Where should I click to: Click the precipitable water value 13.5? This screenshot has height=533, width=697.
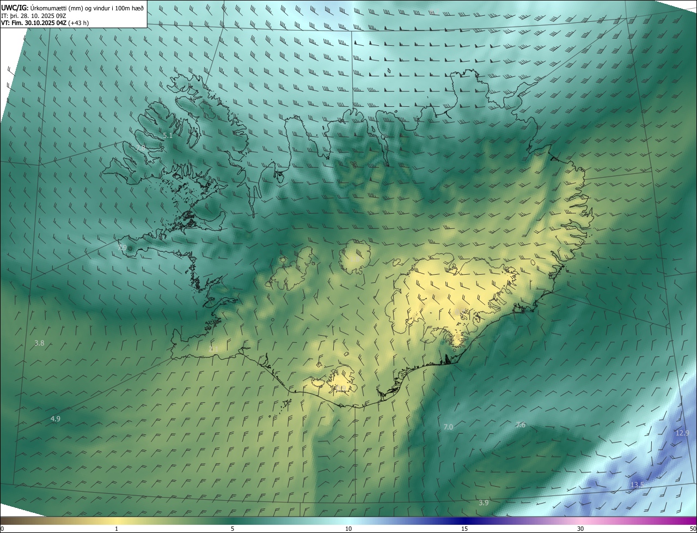637,485
